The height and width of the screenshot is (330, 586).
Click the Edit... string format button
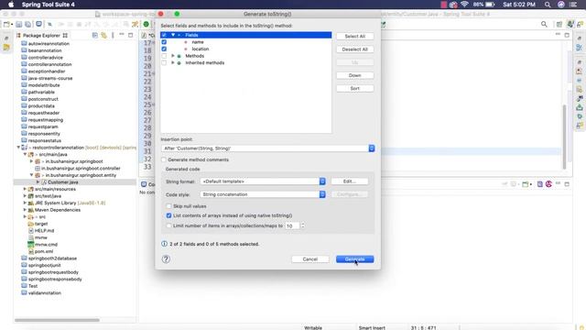[350, 181]
